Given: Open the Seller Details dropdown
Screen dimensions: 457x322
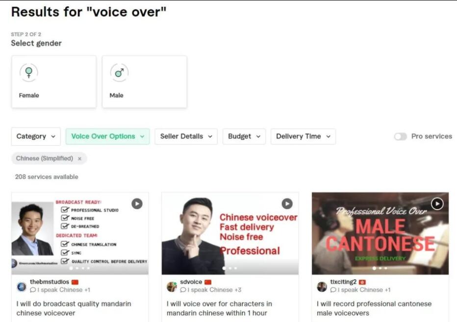Looking at the screenshot, I should [x=186, y=136].
